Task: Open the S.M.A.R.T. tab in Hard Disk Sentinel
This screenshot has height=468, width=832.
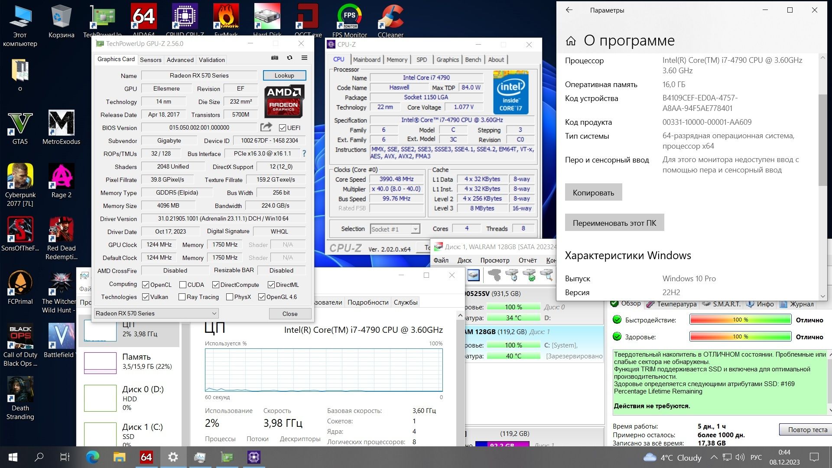Action: pyautogui.click(x=721, y=304)
